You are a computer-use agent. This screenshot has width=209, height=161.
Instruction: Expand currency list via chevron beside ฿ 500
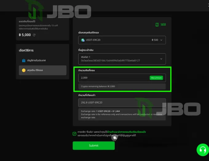click(x=161, y=40)
